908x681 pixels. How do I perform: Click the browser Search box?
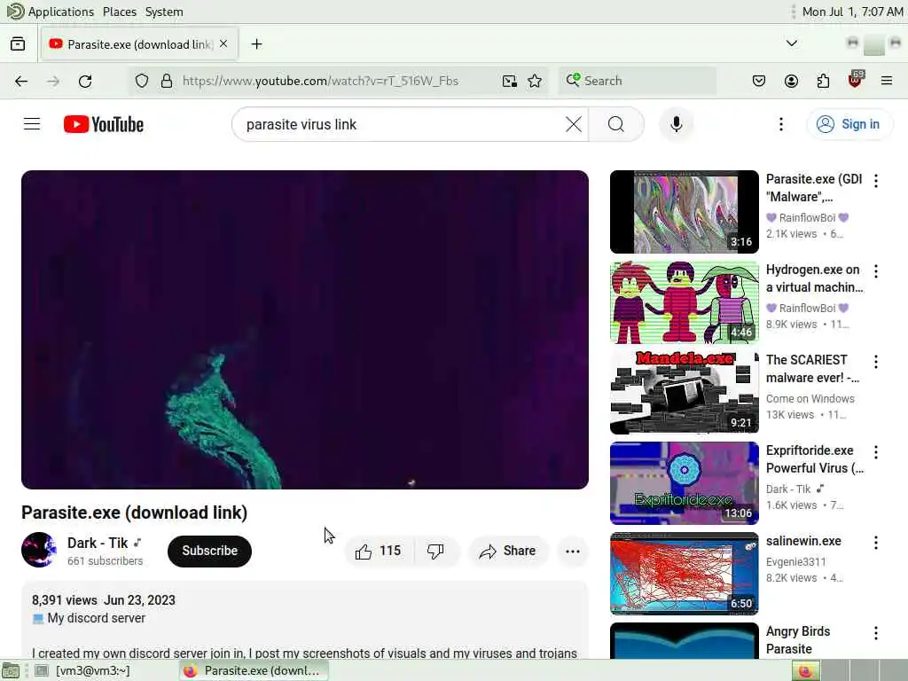(637, 81)
